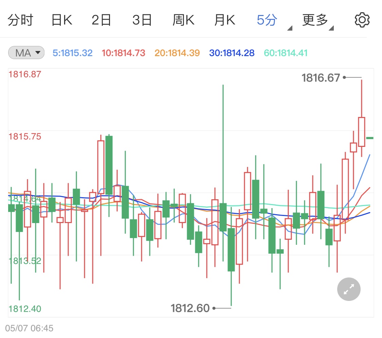The width and height of the screenshot is (382, 338).
Task: Toggle the MA5 value 1815.32 label
Action: point(73,53)
